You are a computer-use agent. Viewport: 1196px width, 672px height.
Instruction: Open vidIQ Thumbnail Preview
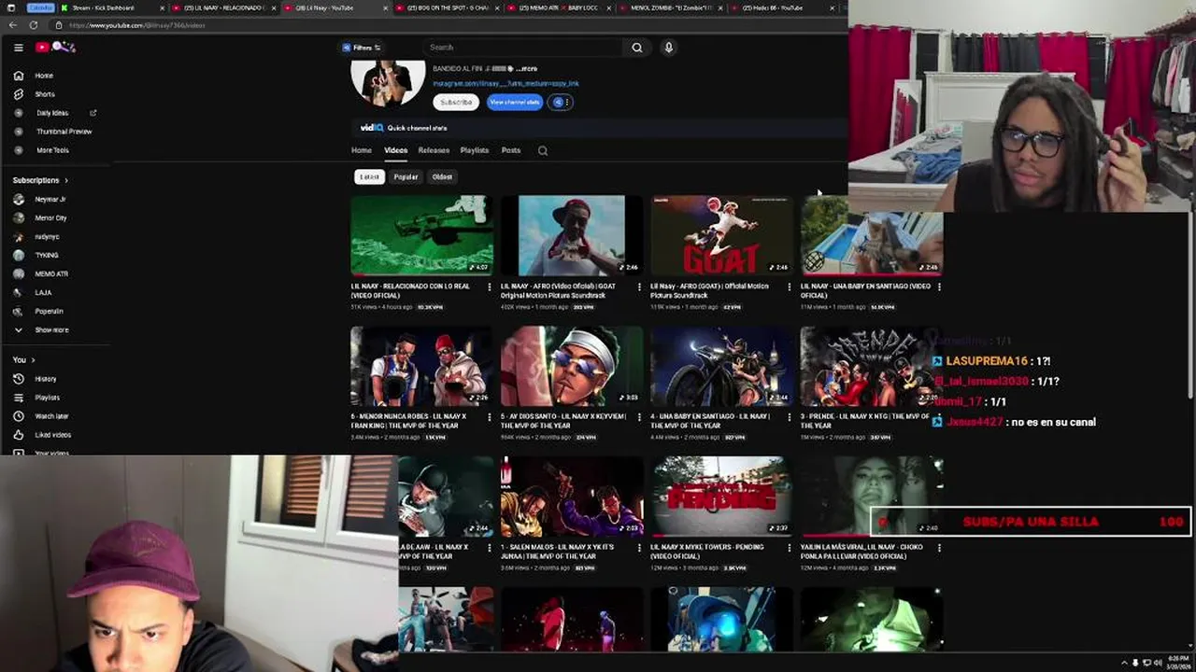pos(64,132)
